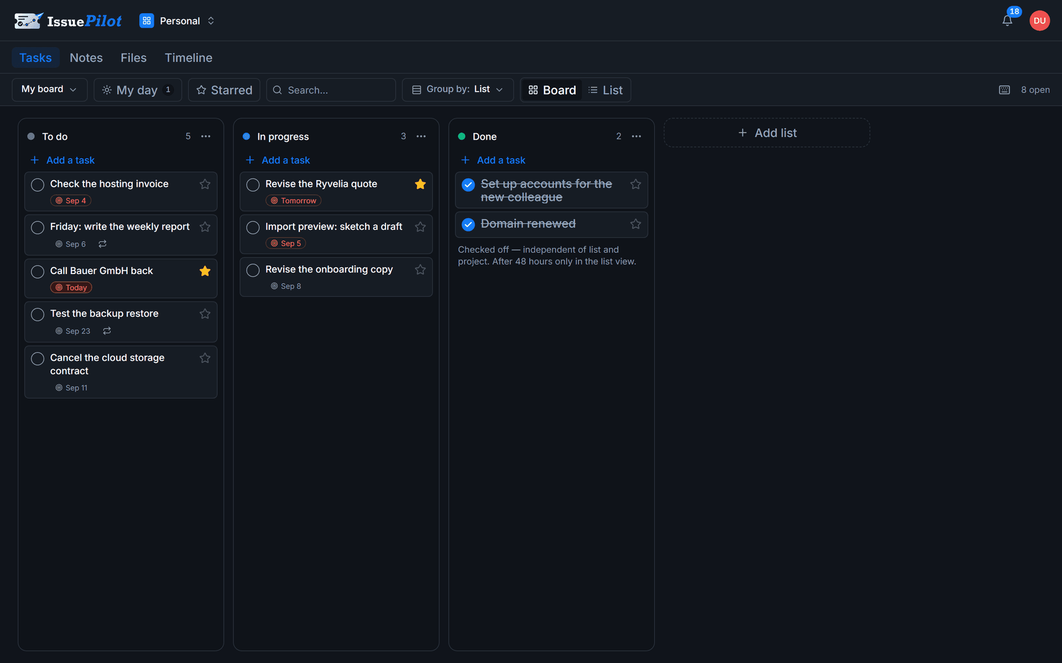Open the To do list options menu
1062x663 pixels.
click(x=206, y=136)
